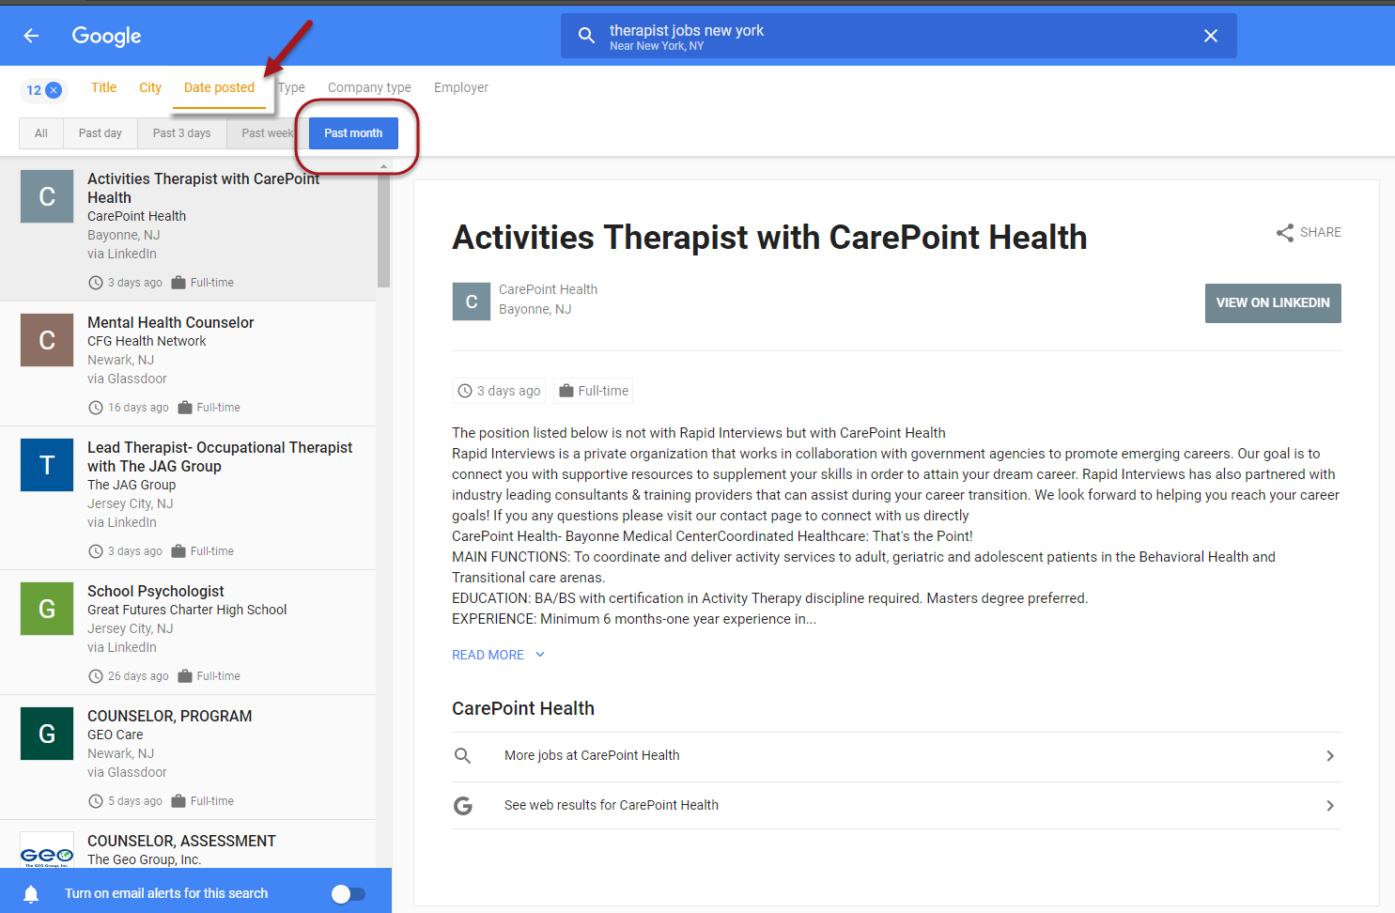The width and height of the screenshot is (1395, 913).
Task: Open More jobs at CarePoint Health
Action: tap(896, 756)
